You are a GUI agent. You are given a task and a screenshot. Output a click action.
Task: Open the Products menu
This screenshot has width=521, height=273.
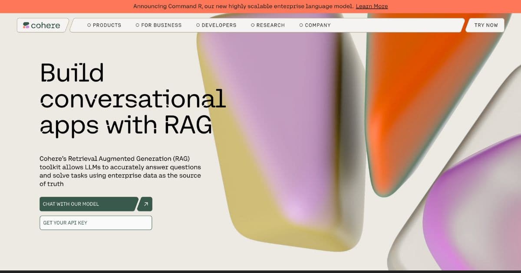104,25
